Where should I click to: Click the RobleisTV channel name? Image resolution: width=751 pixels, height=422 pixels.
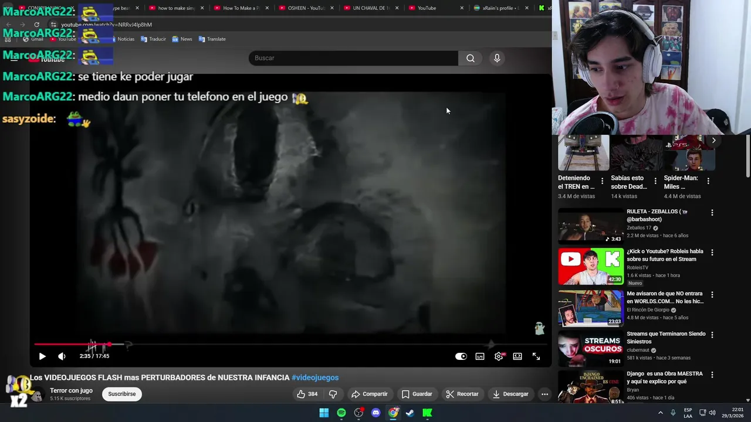coord(637,267)
